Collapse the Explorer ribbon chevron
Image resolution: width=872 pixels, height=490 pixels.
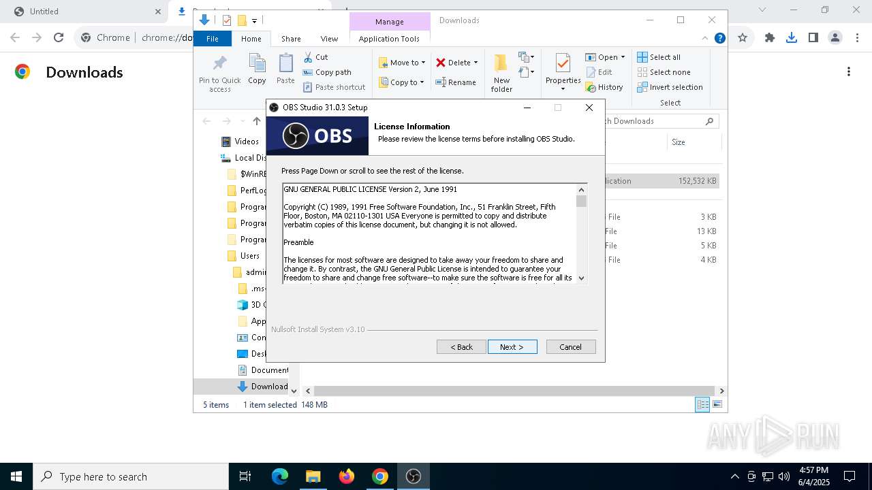tap(705, 38)
